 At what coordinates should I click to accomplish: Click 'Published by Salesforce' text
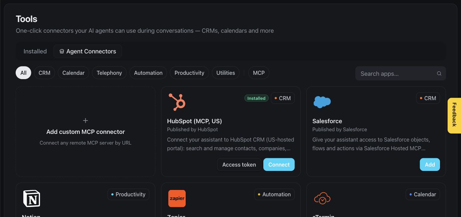pyautogui.click(x=340, y=130)
